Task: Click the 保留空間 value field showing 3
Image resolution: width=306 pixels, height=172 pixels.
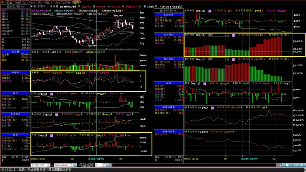Action: pos(98,165)
